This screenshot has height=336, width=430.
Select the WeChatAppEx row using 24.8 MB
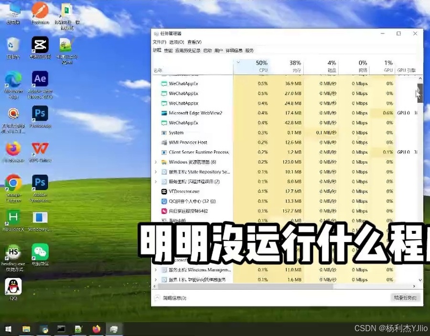click(x=285, y=103)
